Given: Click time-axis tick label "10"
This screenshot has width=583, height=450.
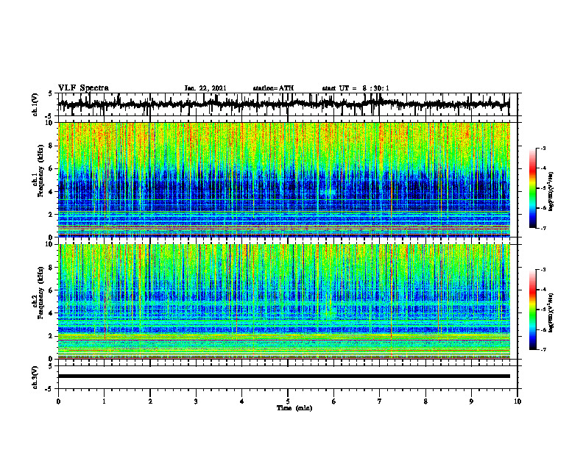Looking at the screenshot, I should (517, 401).
